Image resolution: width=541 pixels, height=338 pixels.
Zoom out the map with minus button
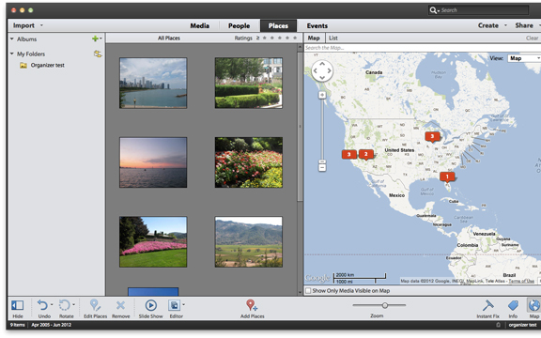[322, 168]
